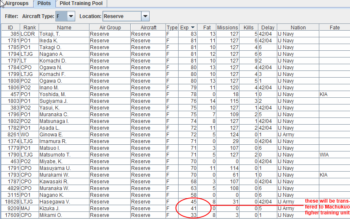Viewport: 350px width, 219px height.
Task: Click ID 8261 cell
Action: (x=11, y=135)
